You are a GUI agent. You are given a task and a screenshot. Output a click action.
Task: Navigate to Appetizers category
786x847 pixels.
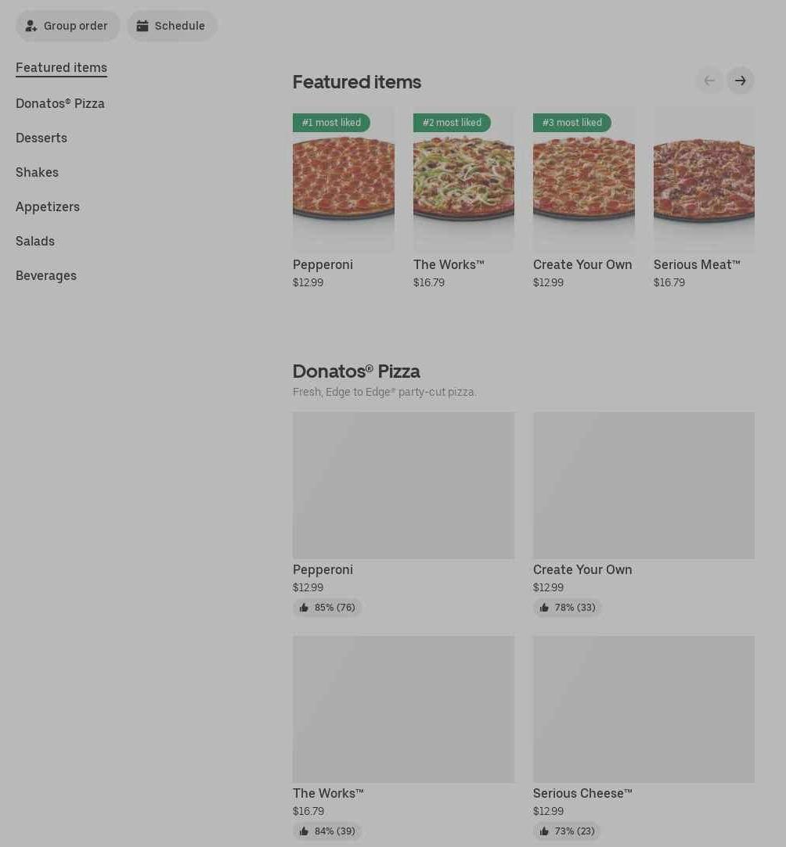48,206
